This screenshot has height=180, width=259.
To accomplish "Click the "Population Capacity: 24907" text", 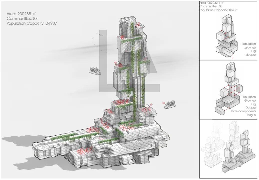I will click(x=32, y=23).
